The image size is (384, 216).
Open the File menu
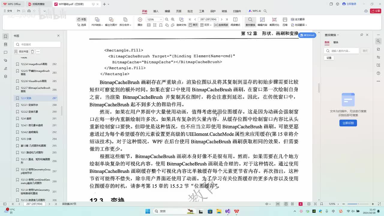point(8,11)
